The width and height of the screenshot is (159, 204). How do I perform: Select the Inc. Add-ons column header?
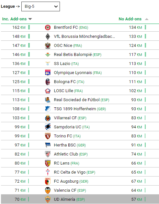point(14,19)
